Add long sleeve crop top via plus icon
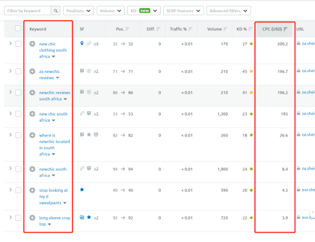Screen dimensions: 315x242 (32, 218)
